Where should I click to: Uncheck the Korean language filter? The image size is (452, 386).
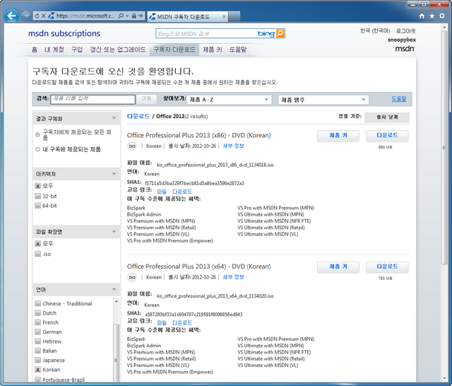click(x=37, y=370)
